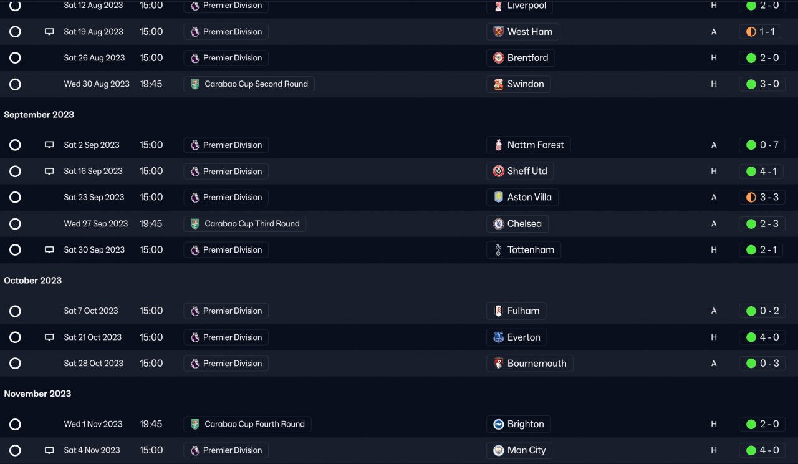Select the radio circle for Wed 1 Nov
Viewport: 798px width, 464px height.
16,425
